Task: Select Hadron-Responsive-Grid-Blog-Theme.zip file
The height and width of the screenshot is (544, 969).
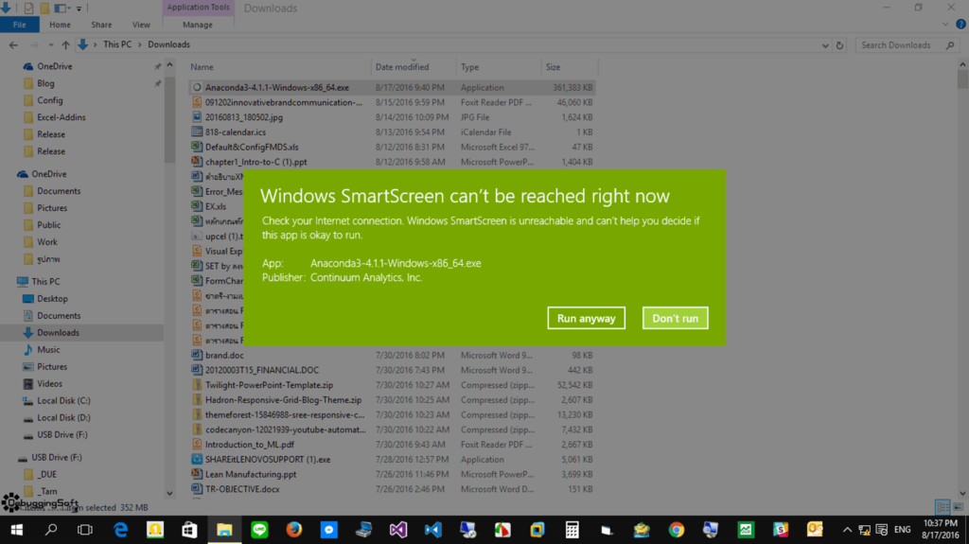Action: 283,400
